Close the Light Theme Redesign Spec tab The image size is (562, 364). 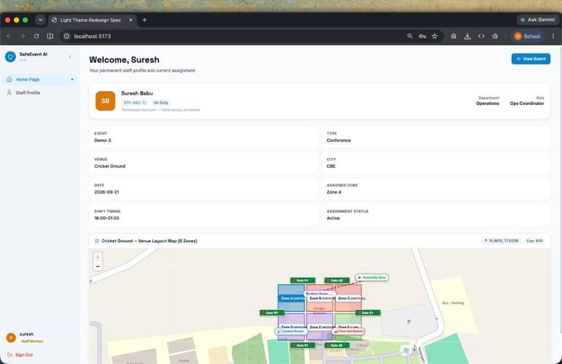click(130, 20)
